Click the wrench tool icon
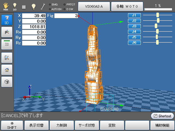Screen dimensions: 175x131 coord(43,6)
